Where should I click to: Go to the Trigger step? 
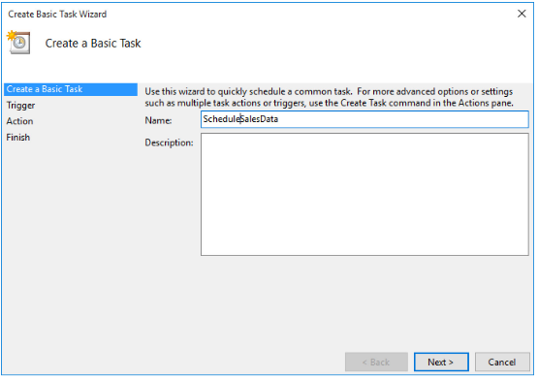pos(20,106)
